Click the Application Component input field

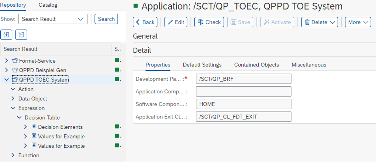point(243,92)
